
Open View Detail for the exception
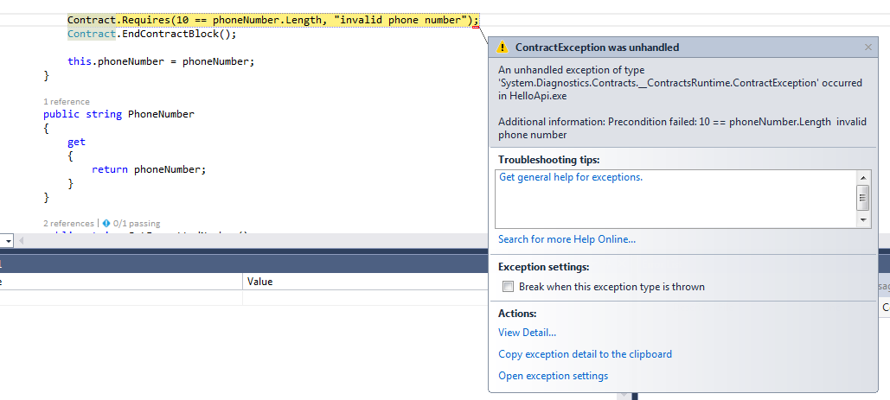click(x=527, y=333)
